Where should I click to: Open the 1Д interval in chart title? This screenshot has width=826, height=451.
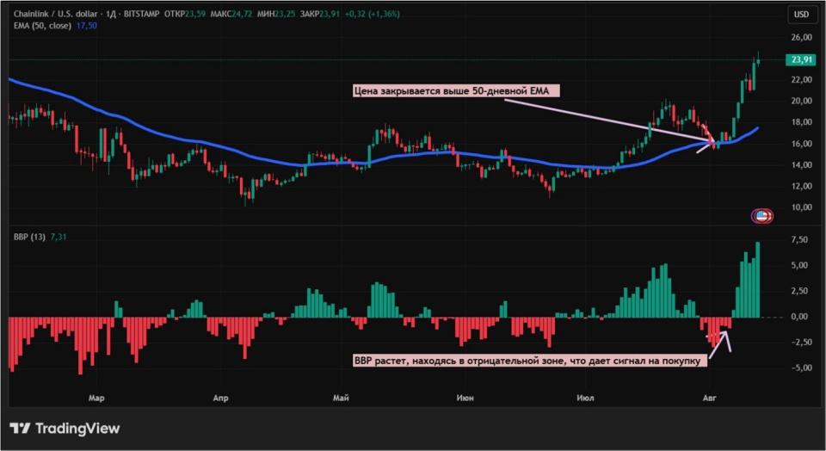tap(111, 15)
